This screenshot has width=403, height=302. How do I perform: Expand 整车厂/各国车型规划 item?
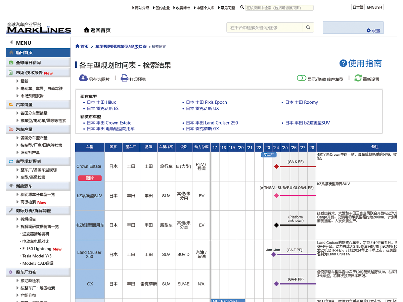(x=36, y=170)
